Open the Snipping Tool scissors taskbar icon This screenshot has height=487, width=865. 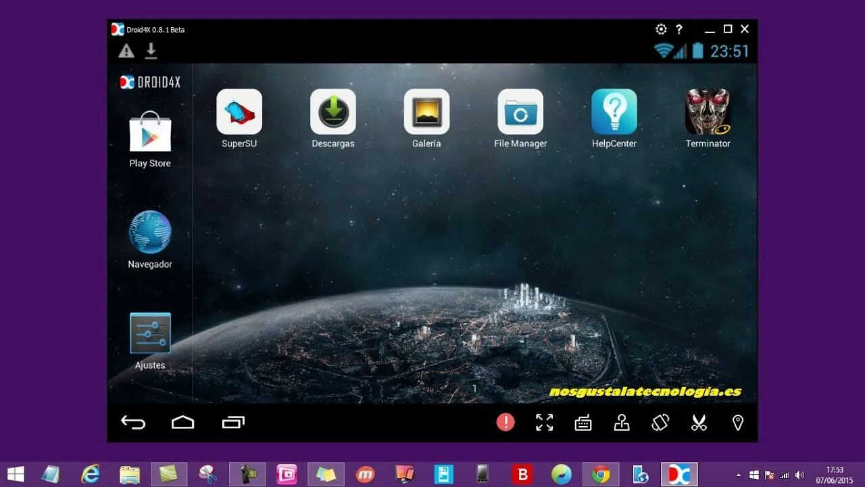(x=208, y=474)
